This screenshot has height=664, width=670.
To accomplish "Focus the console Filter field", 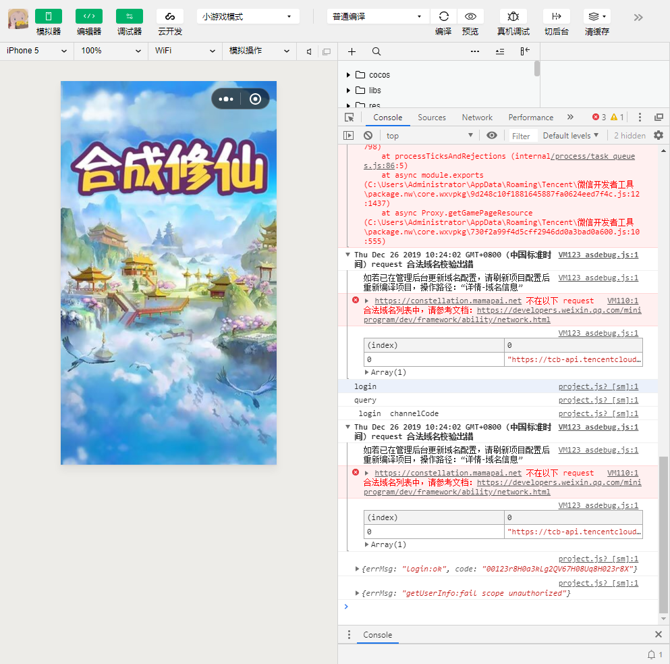I will [522, 136].
